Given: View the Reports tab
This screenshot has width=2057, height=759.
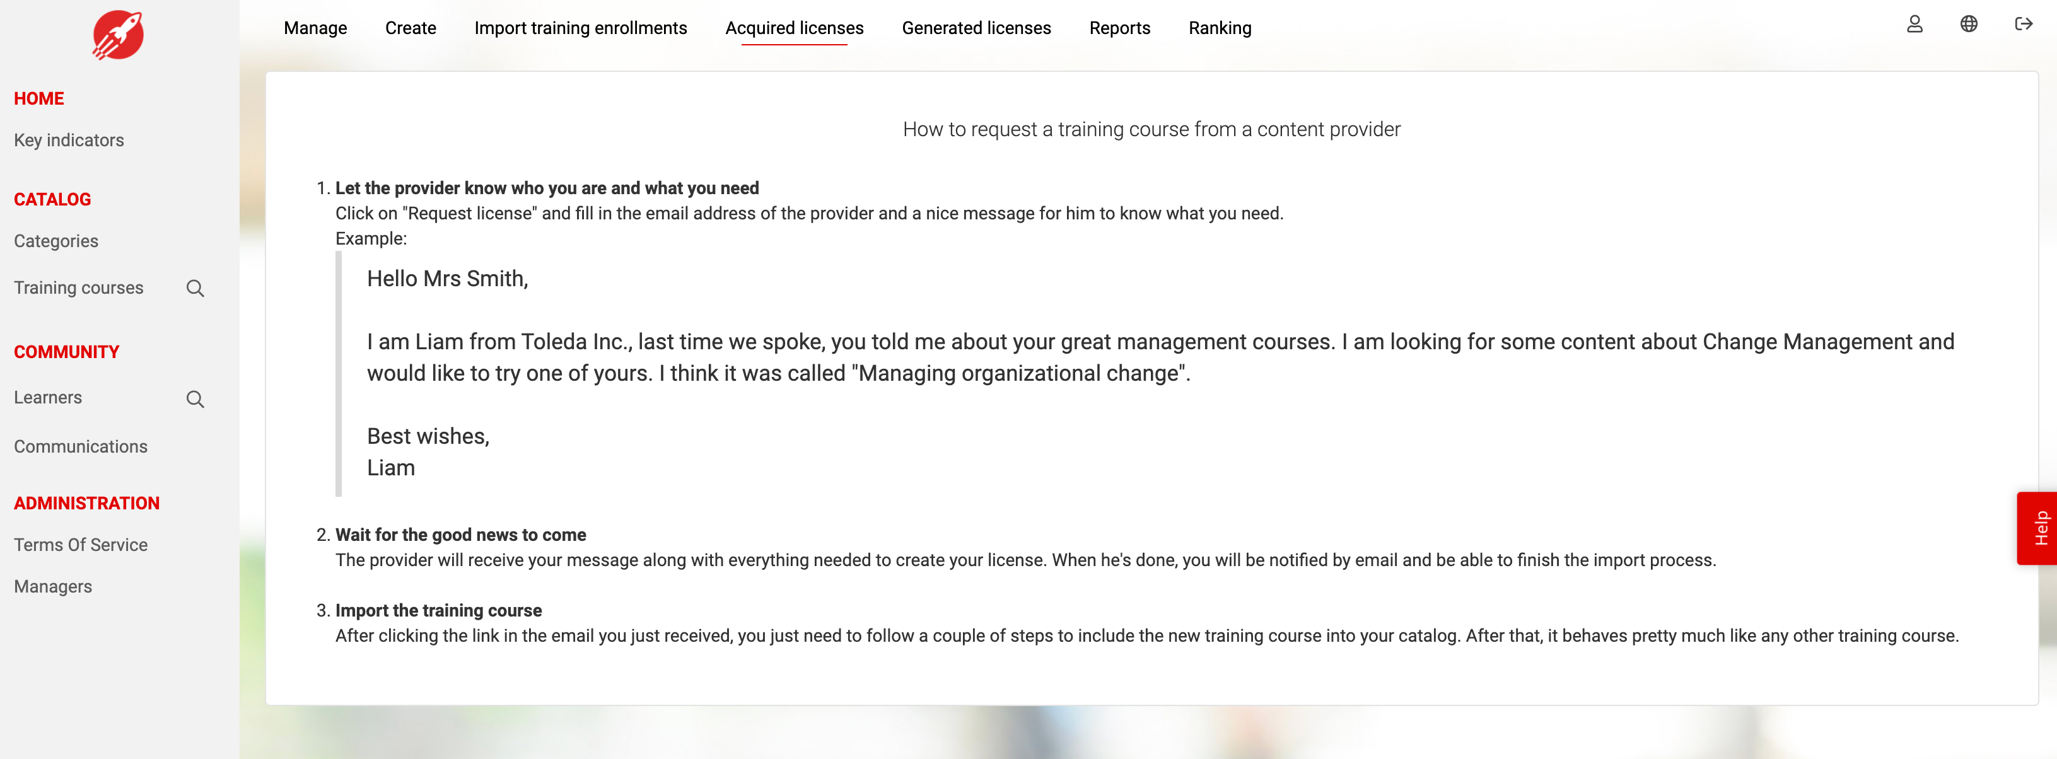Looking at the screenshot, I should point(1119,28).
